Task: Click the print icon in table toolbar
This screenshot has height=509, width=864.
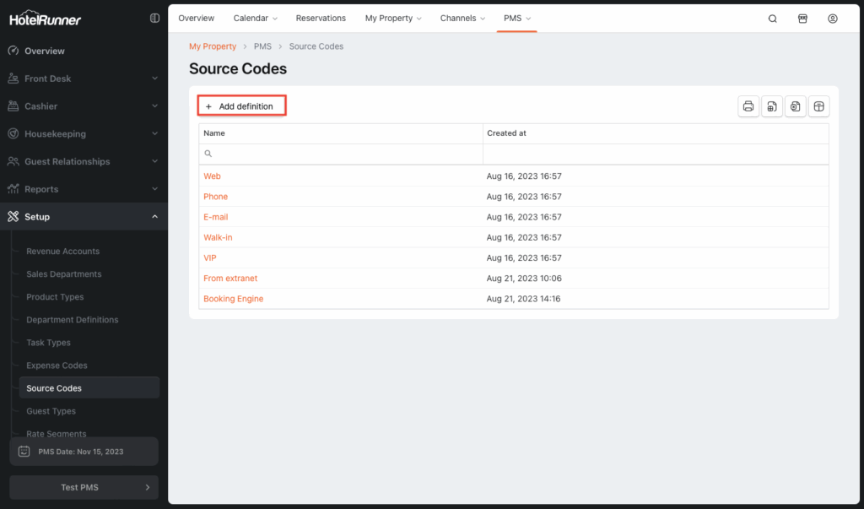Action: [x=748, y=106]
